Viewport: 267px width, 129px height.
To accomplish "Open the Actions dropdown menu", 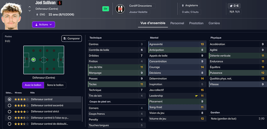I will [43, 25].
